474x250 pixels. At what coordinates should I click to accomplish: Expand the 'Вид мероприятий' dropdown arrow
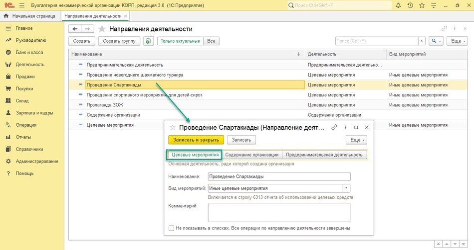pyautogui.click(x=347, y=188)
